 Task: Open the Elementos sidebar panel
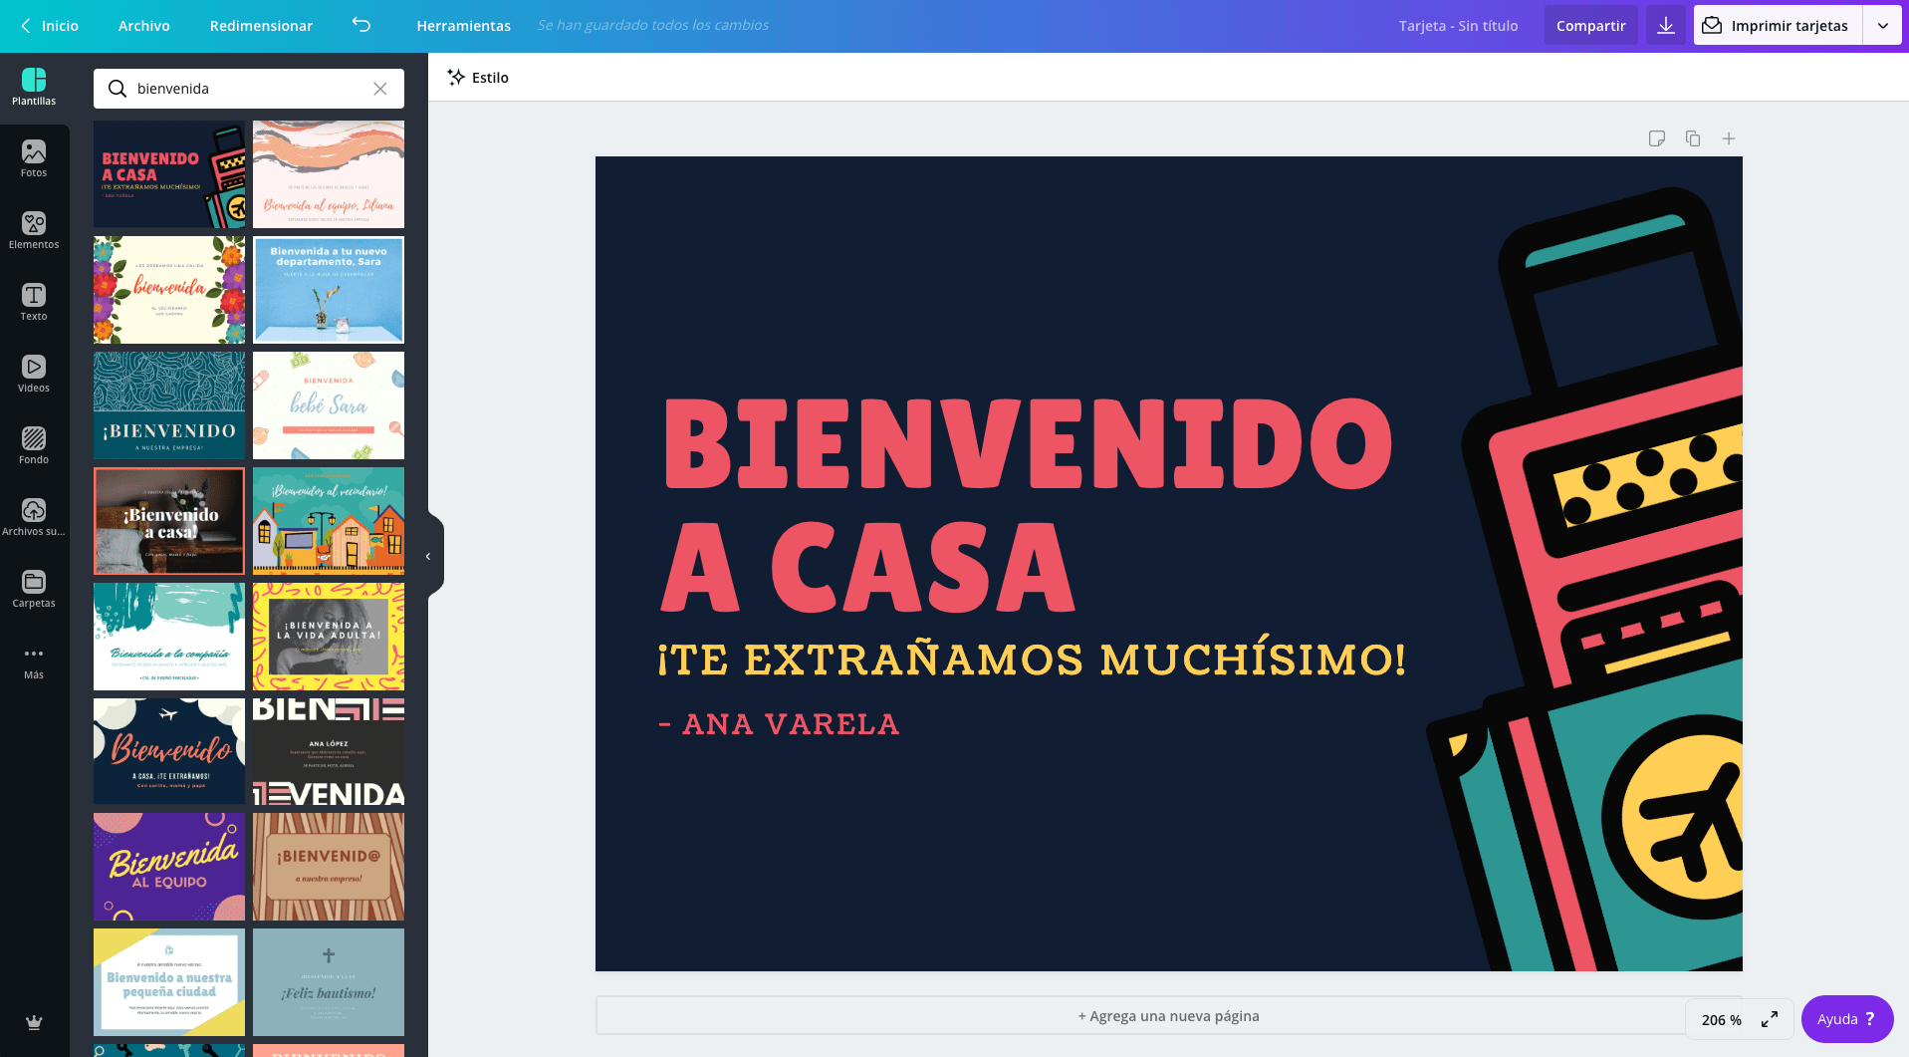[34, 231]
